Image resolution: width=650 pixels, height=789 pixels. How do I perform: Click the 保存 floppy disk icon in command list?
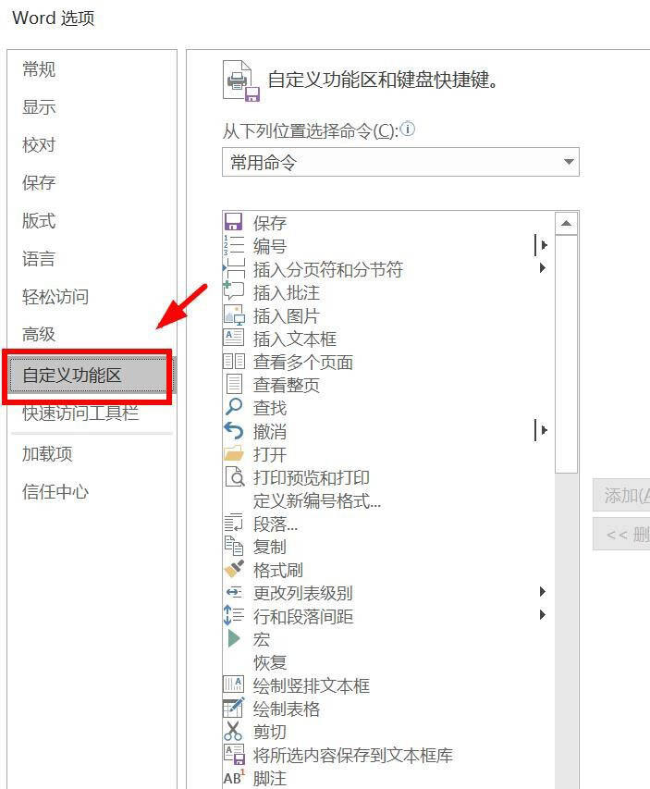click(x=233, y=222)
